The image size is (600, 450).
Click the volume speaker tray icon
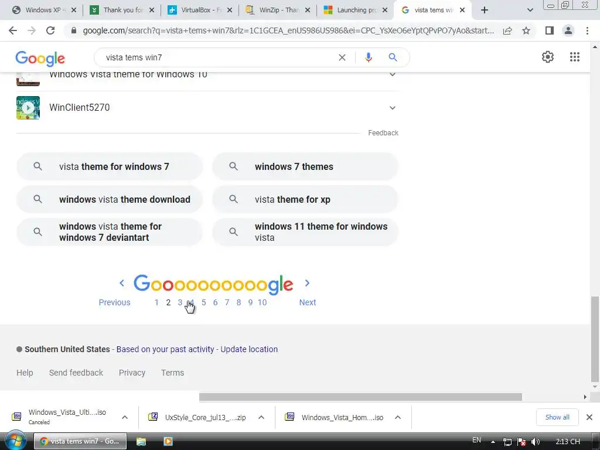536,442
